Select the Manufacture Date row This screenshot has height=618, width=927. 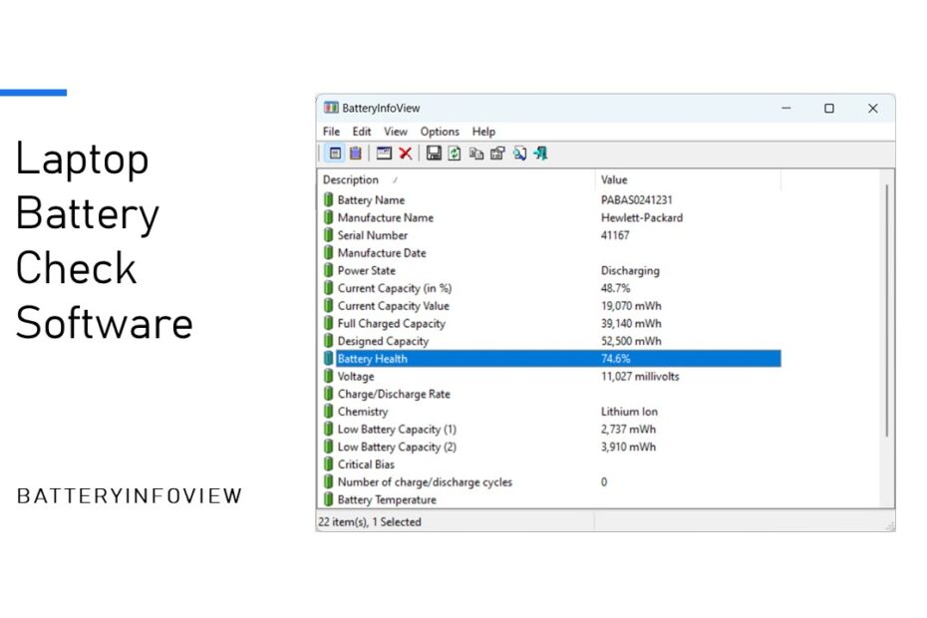[550, 253]
